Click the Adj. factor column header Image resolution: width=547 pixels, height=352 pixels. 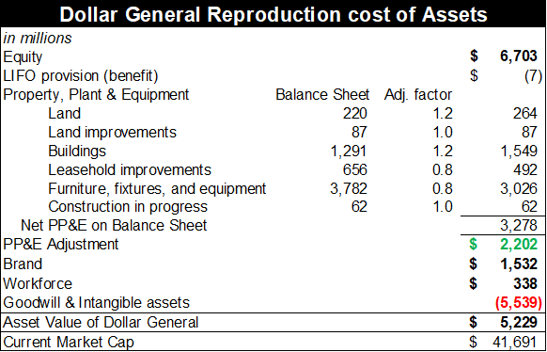(x=418, y=95)
